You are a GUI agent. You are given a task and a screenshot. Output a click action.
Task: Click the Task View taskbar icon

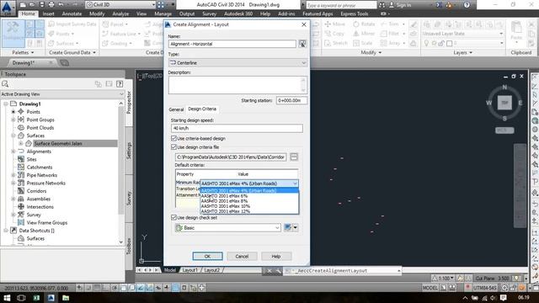[x=21, y=297]
